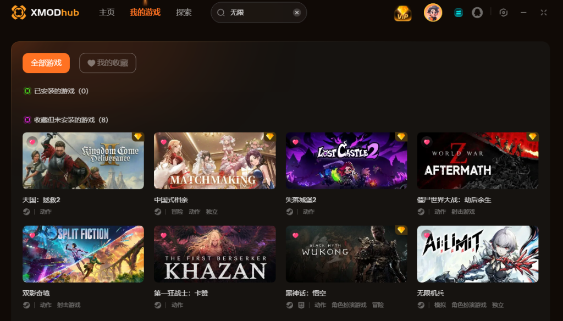The image size is (563, 321).
Task: Open the user avatar profile
Action: coord(433,13)
